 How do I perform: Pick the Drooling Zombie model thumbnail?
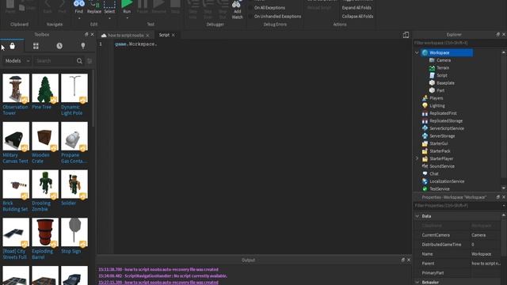45,184
